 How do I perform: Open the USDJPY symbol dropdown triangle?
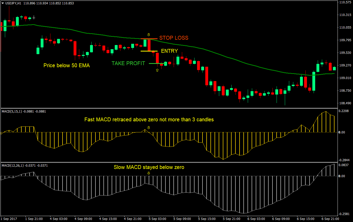click(3, 4)
